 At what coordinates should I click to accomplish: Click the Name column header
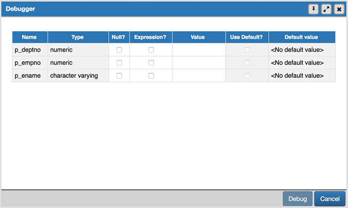point(30,37)
